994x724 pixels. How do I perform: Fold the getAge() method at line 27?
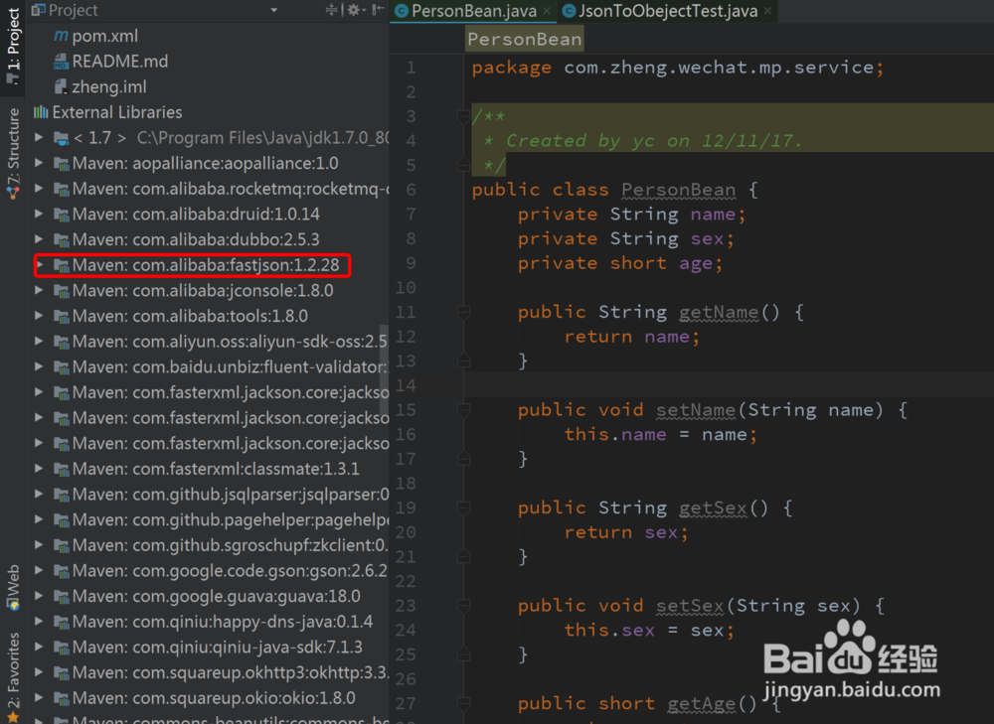[x=464, y=703]
